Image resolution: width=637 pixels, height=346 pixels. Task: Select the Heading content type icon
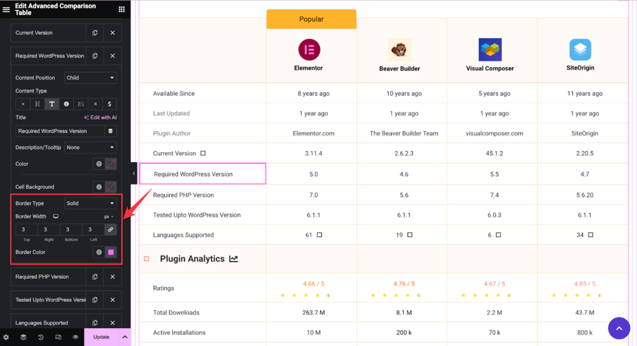[37, 104]
